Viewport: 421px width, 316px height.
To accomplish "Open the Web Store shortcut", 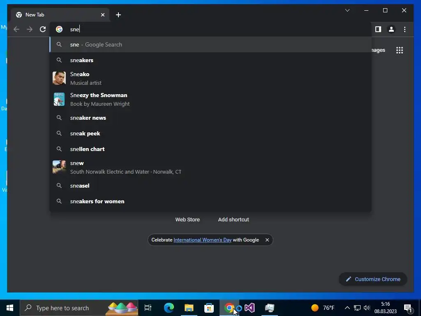I will pyautogui.click(x=187, y=220).
